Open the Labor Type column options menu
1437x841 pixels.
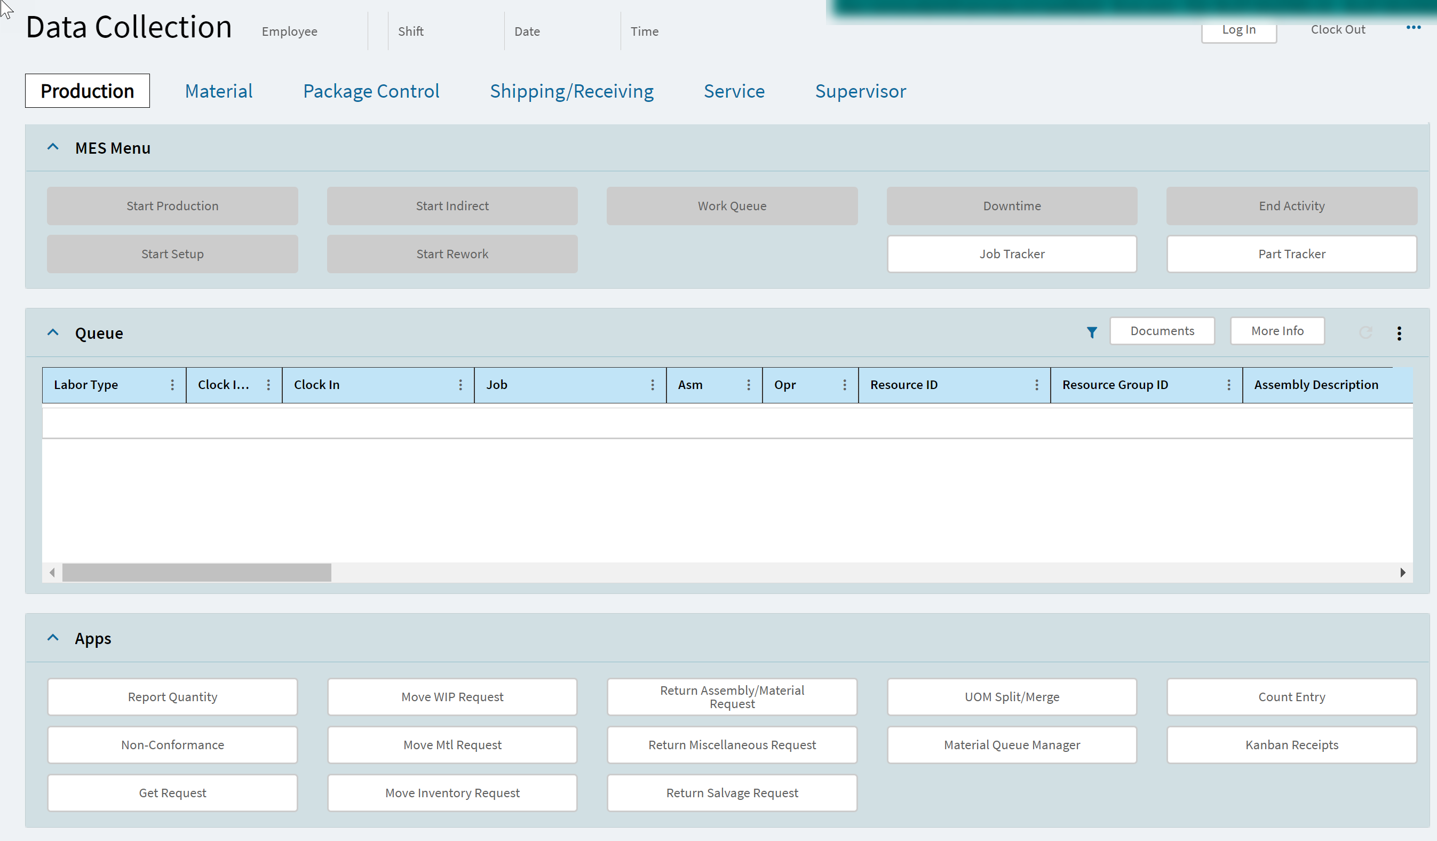coord(173,385)
